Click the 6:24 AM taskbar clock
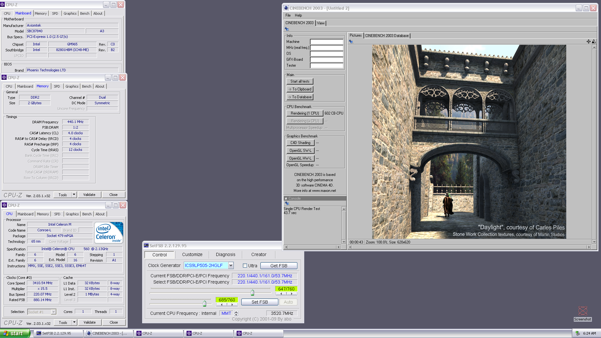 pos(589,333)
